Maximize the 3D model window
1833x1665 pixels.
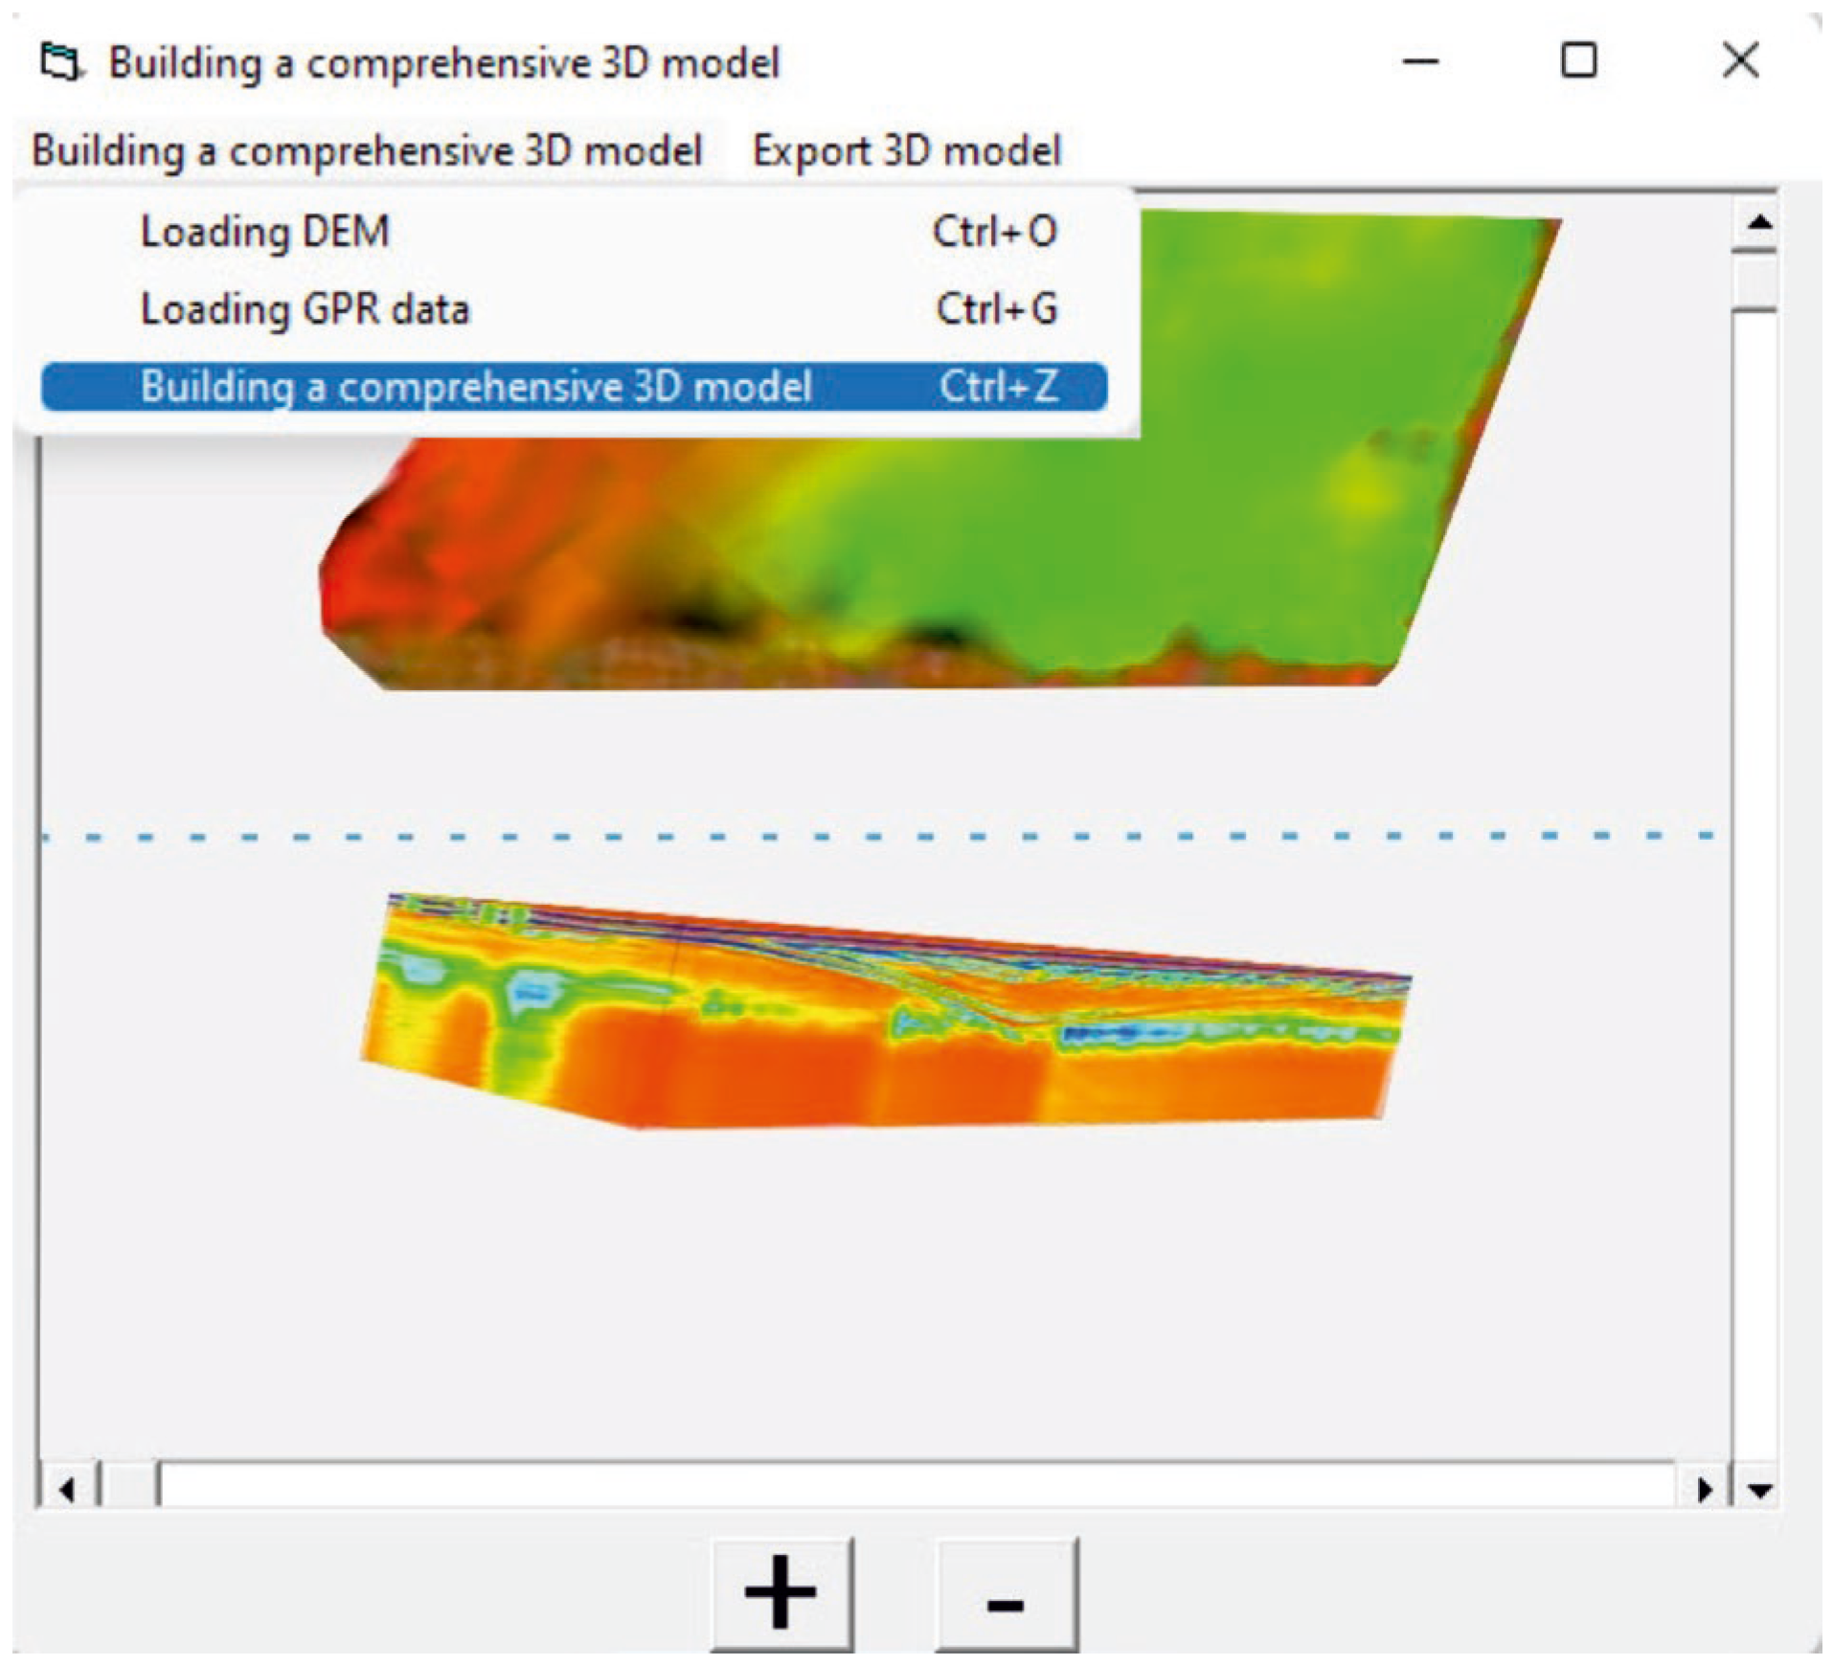(x=1578, y=62)
